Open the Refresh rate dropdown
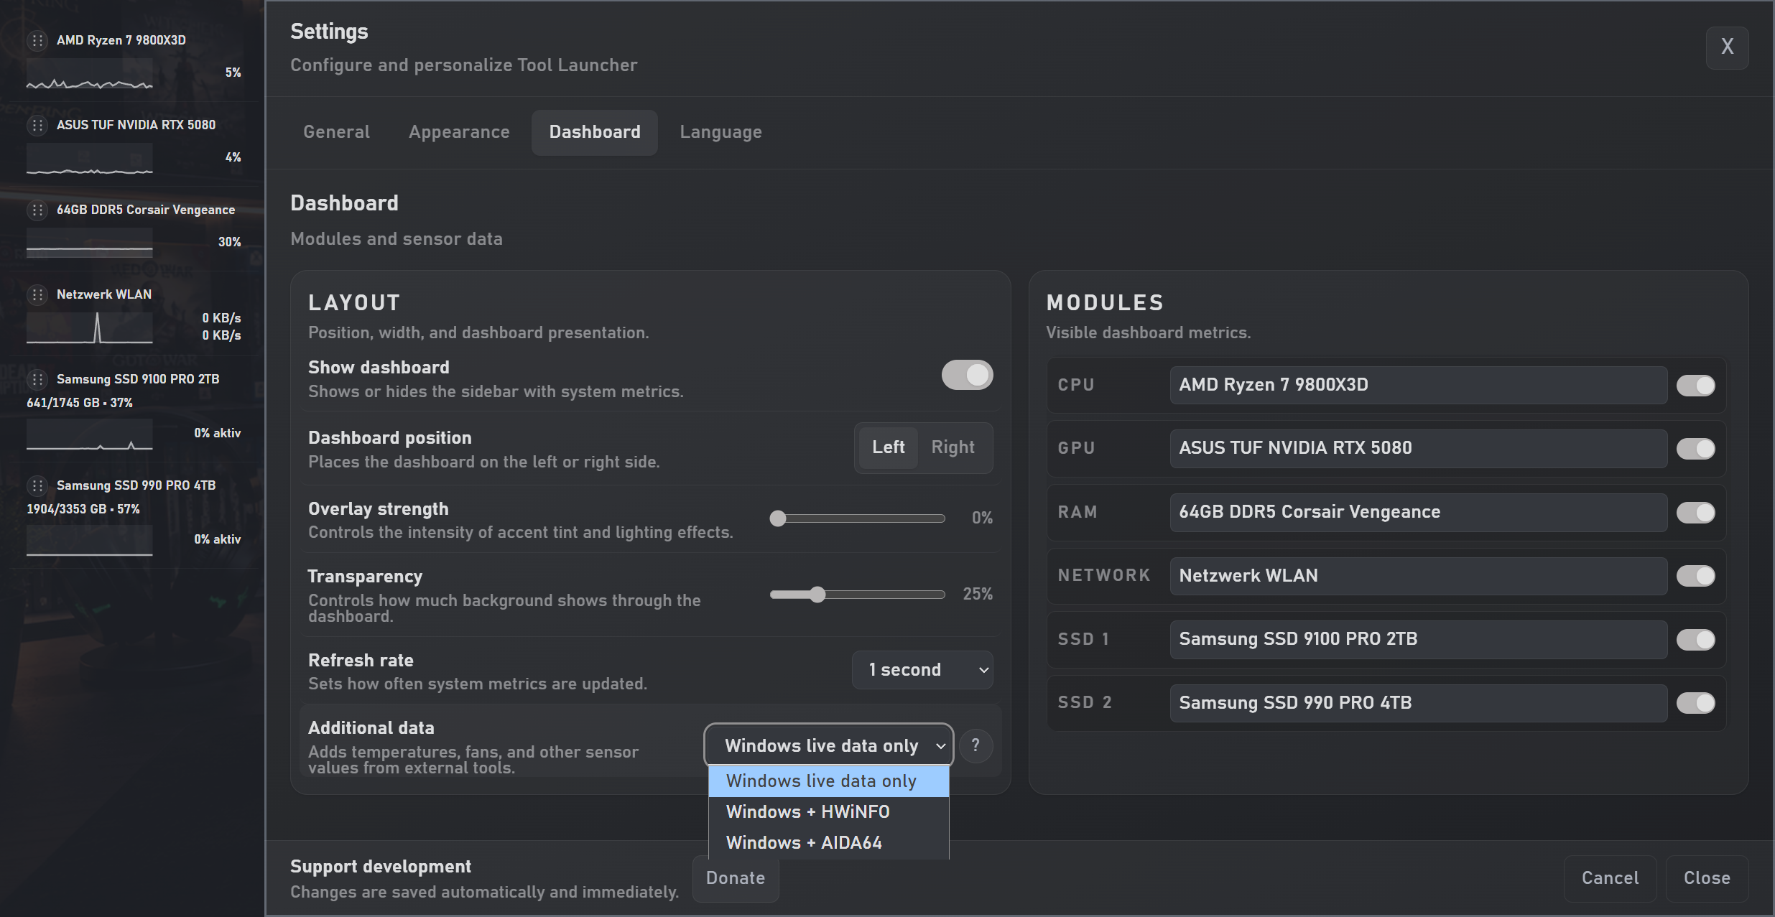 pos(922,670)
